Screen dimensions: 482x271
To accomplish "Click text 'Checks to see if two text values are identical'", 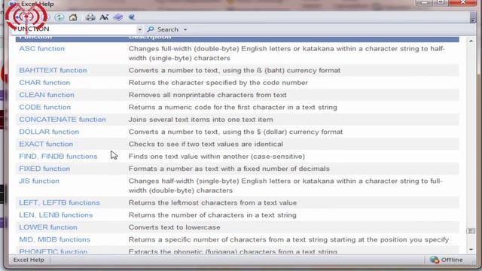I will point(206,144).
